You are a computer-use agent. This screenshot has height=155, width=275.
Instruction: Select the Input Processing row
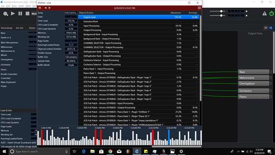pos(139,26)
